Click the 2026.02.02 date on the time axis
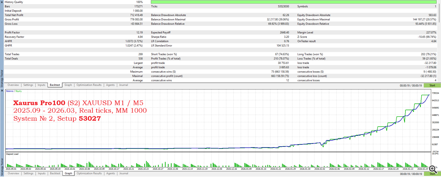441x177 pixels. 320,169
